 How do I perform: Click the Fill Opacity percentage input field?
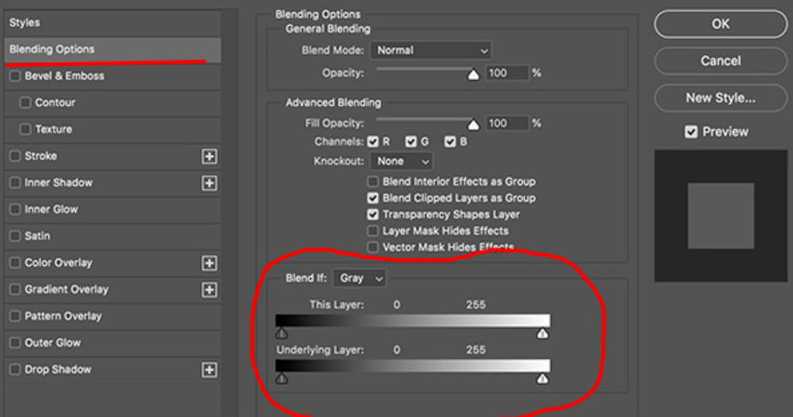(507, 123)
